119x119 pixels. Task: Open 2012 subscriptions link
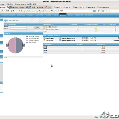[45, 47]
